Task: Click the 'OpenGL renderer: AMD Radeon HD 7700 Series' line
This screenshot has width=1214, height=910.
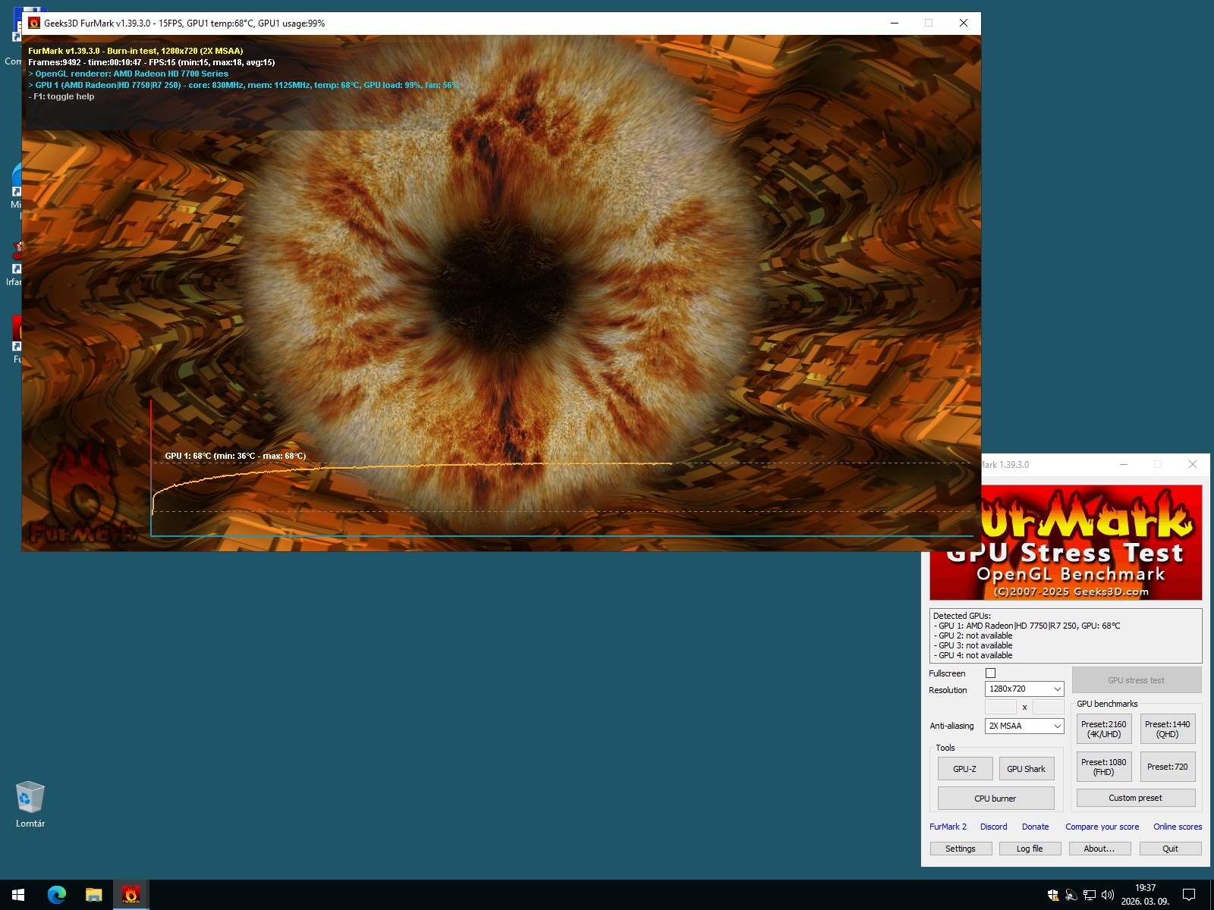Action: point(128,74)
